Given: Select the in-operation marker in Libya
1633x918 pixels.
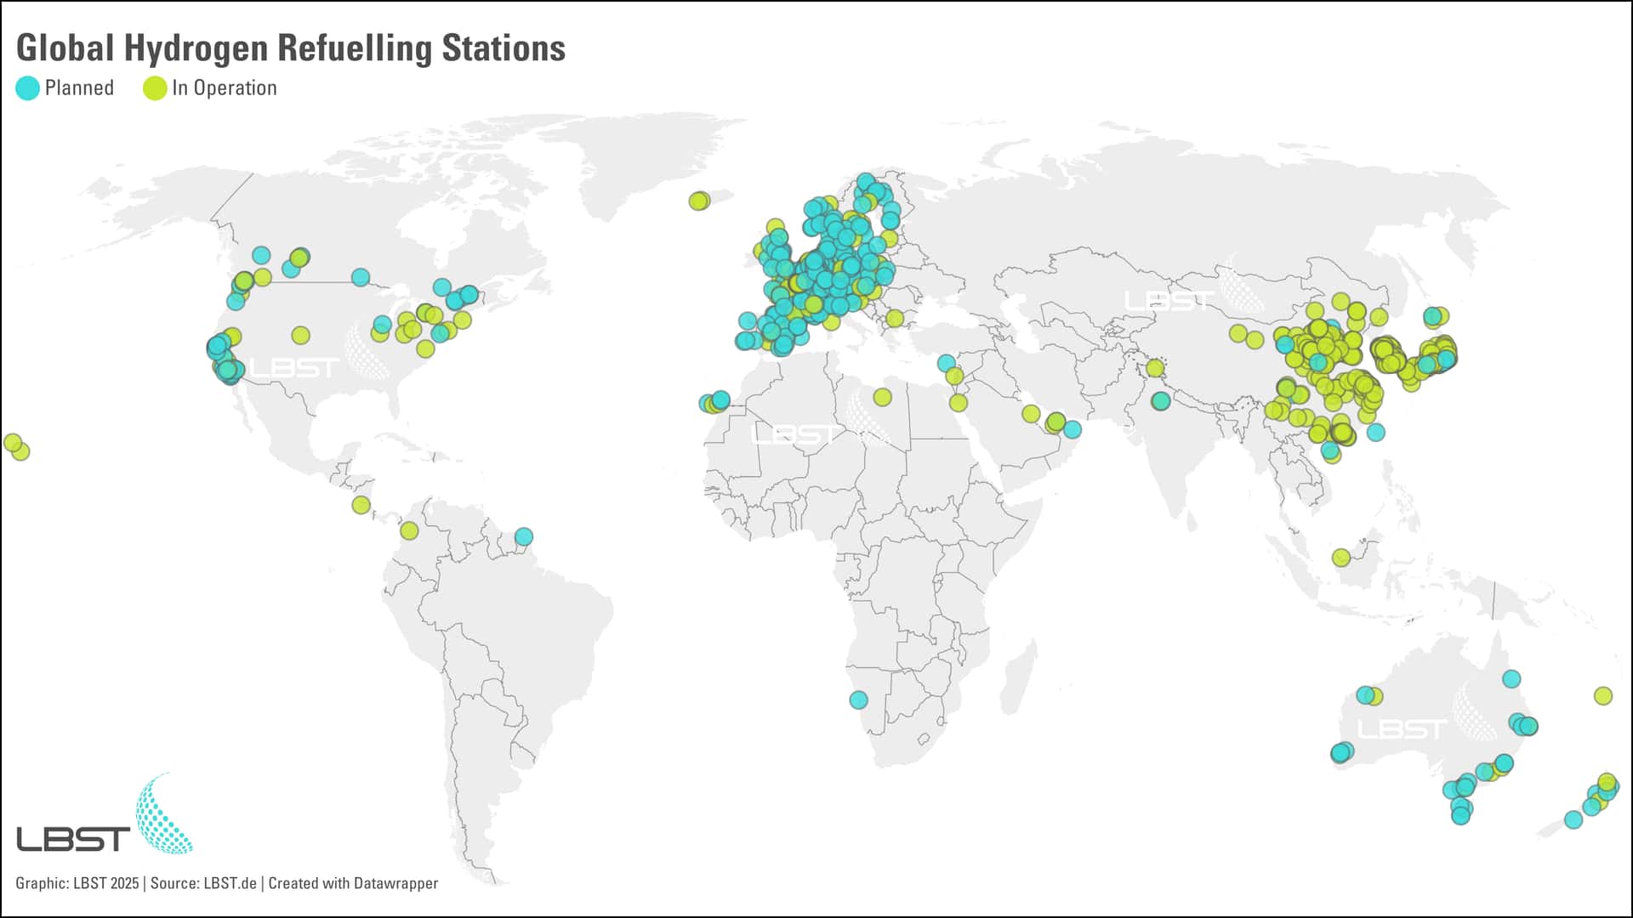Looking at the screenshot, I should click(x=883, y=397).
